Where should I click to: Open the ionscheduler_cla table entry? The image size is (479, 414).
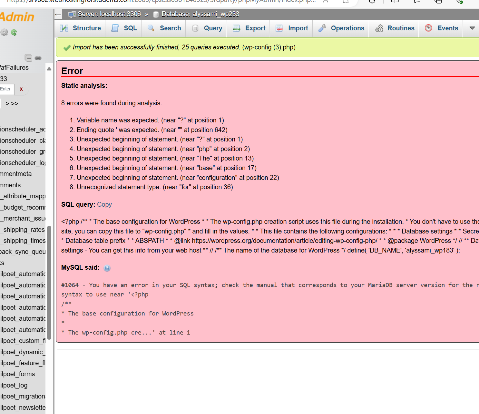tap(23, 140)
